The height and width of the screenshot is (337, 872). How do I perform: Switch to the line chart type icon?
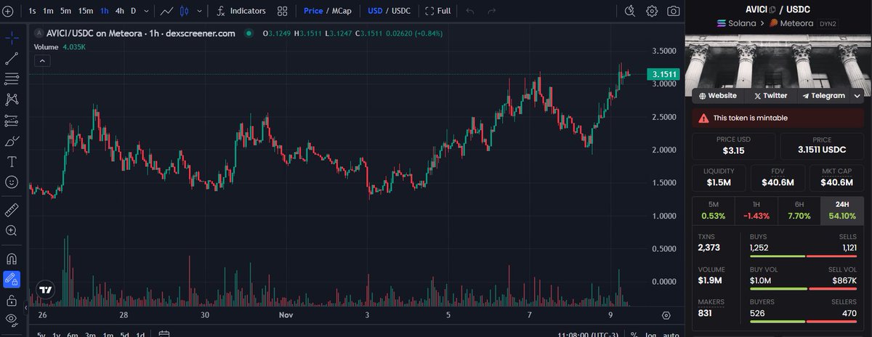167,11
